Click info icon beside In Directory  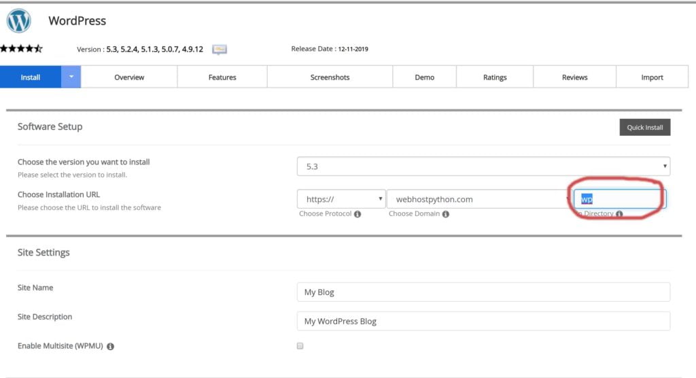619,214
